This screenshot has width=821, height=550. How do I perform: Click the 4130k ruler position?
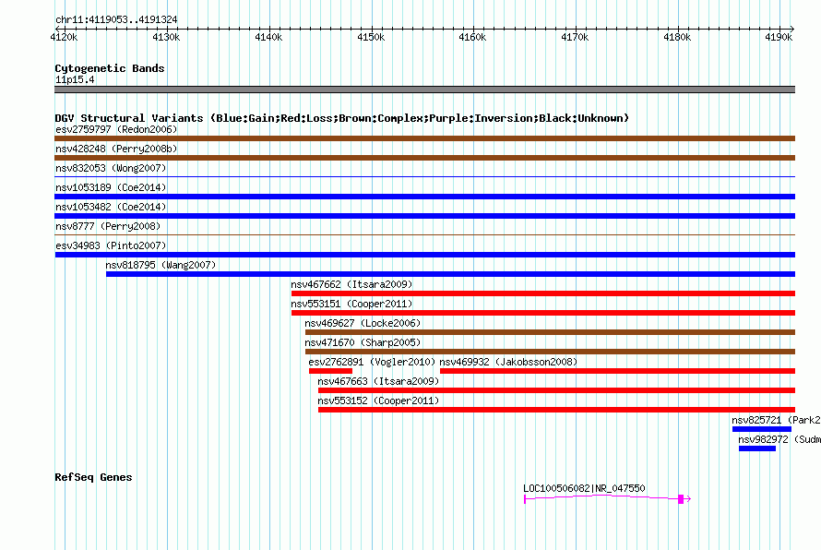coord(166,37)
